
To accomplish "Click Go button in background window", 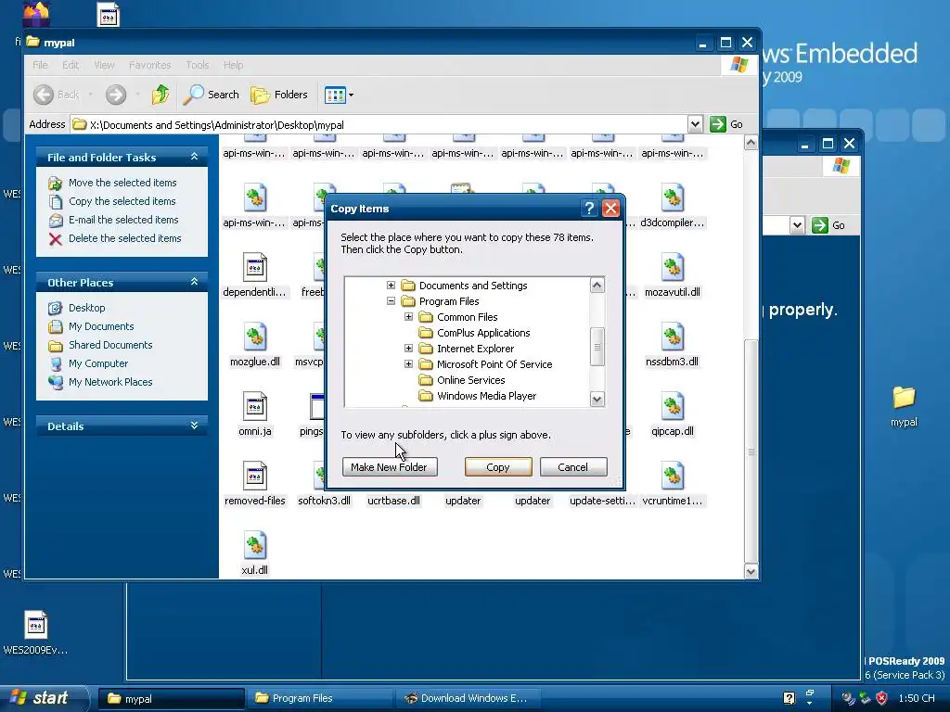I will (828, 225).
